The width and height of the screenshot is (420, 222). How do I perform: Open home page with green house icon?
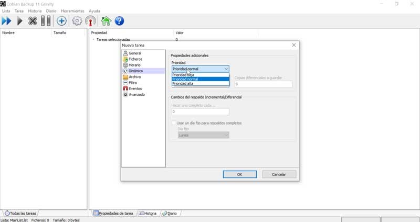(x=106, y=21)
